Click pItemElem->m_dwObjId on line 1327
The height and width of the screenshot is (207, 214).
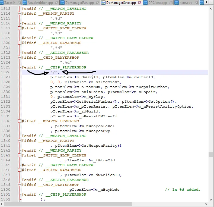coord(74,77)
